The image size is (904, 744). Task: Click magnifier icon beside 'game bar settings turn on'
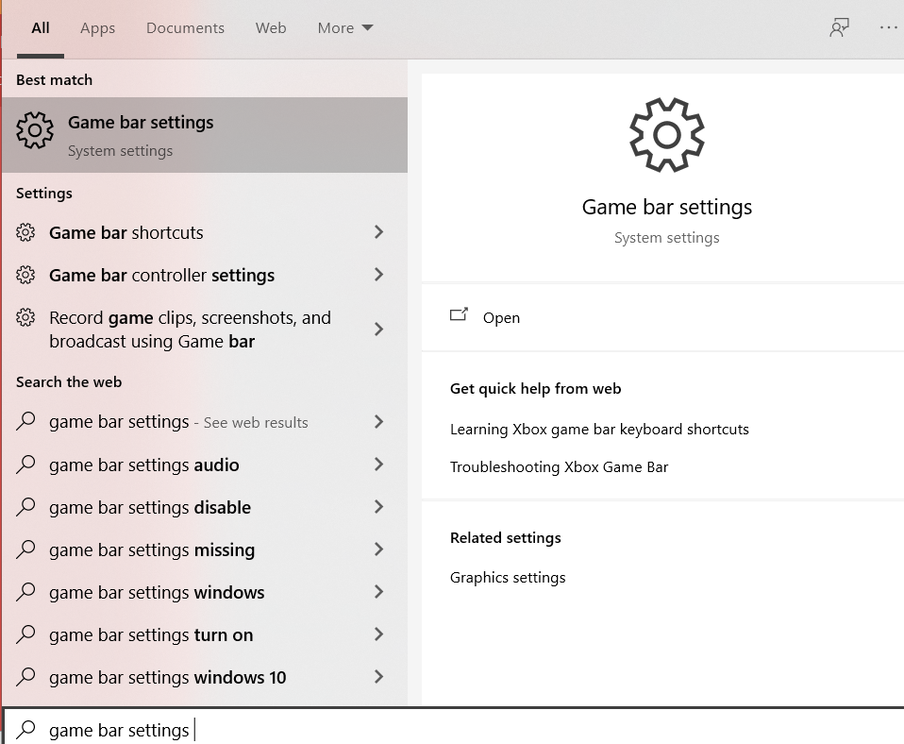(25, 634)
